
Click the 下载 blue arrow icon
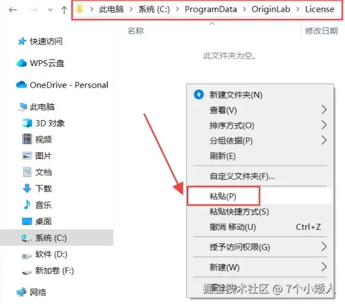(x=27, y=188)
